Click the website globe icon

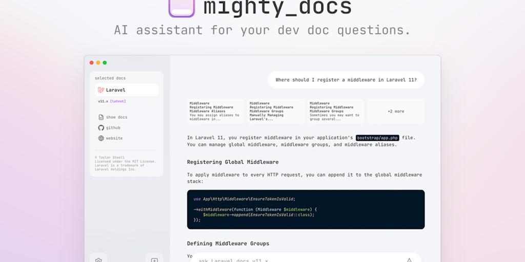(x=101, y=138)
